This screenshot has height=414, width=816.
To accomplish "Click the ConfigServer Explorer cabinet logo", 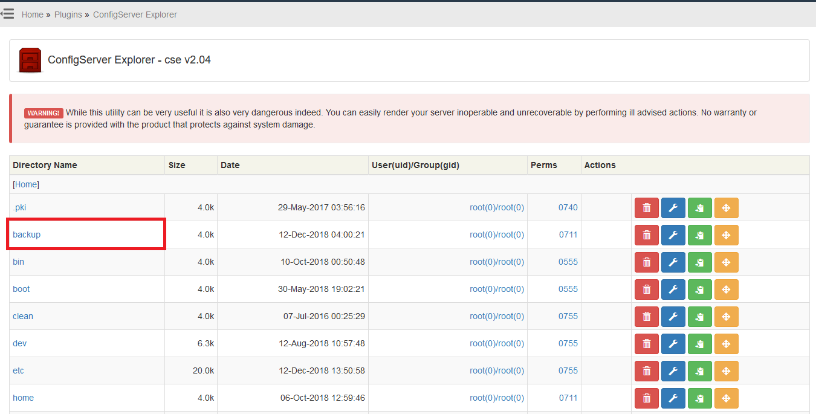I will (30, 60).
